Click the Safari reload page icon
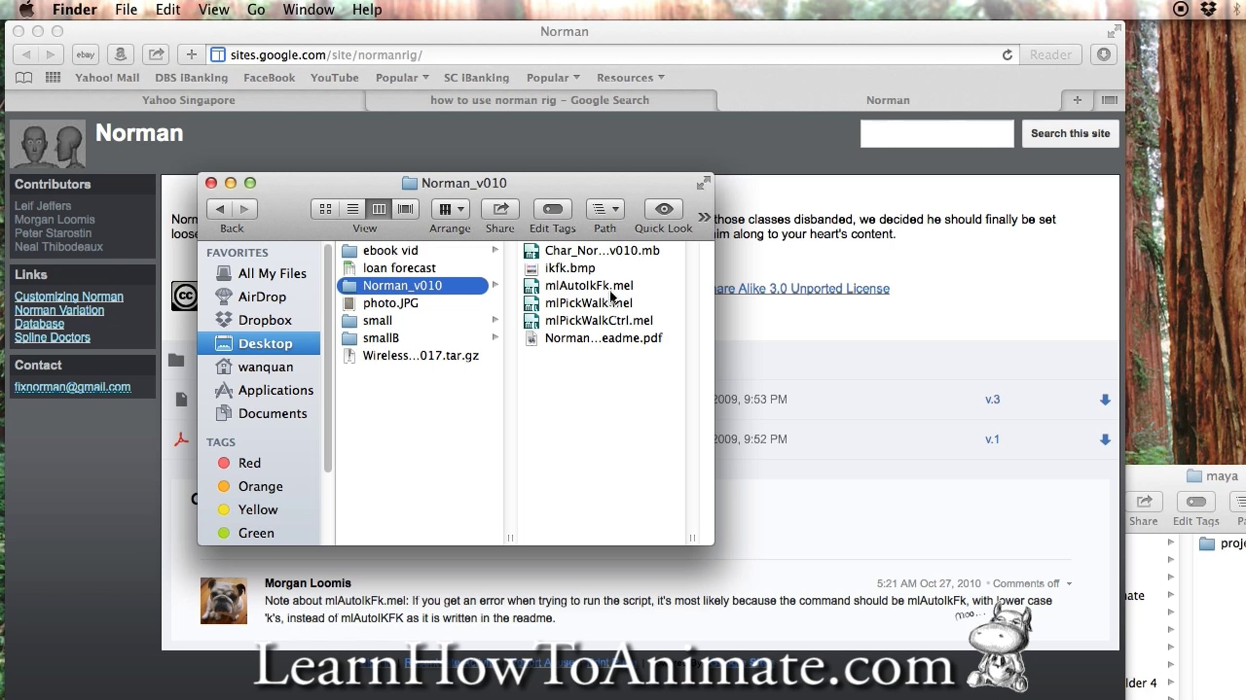Image resolution: width=1246 pixels, height=700 pixels. point(1007,55)
